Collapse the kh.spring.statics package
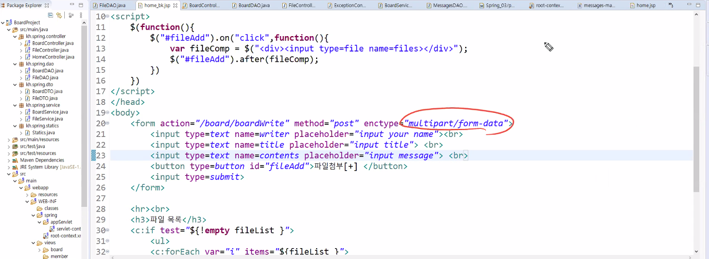 tap(15, 125)
